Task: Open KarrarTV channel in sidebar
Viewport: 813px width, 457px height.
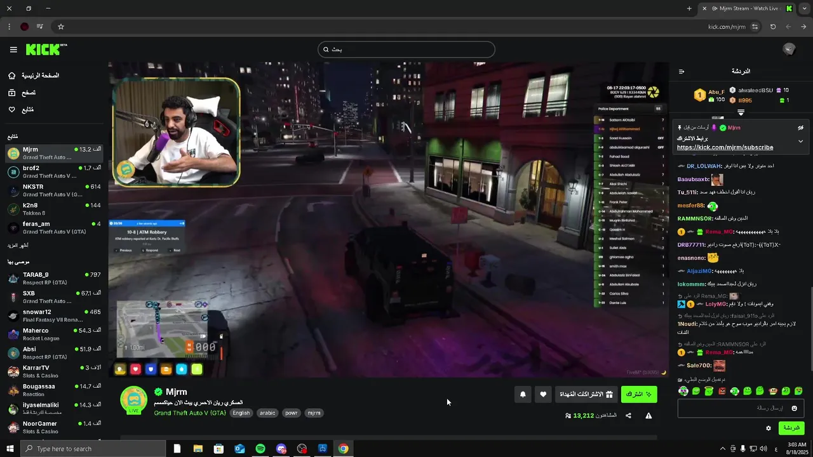Action: pyautogui.click(x=54, y=371)
